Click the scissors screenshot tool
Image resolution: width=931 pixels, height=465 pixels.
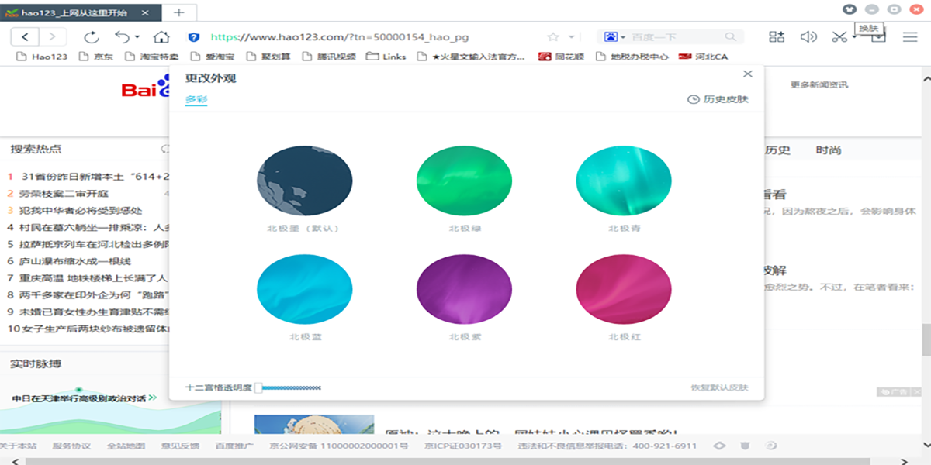(x=839, y=36)
